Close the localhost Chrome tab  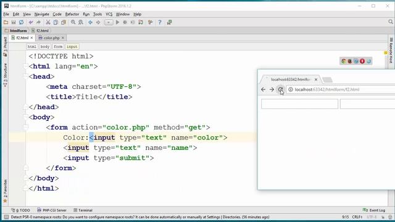tap(316, 80)
